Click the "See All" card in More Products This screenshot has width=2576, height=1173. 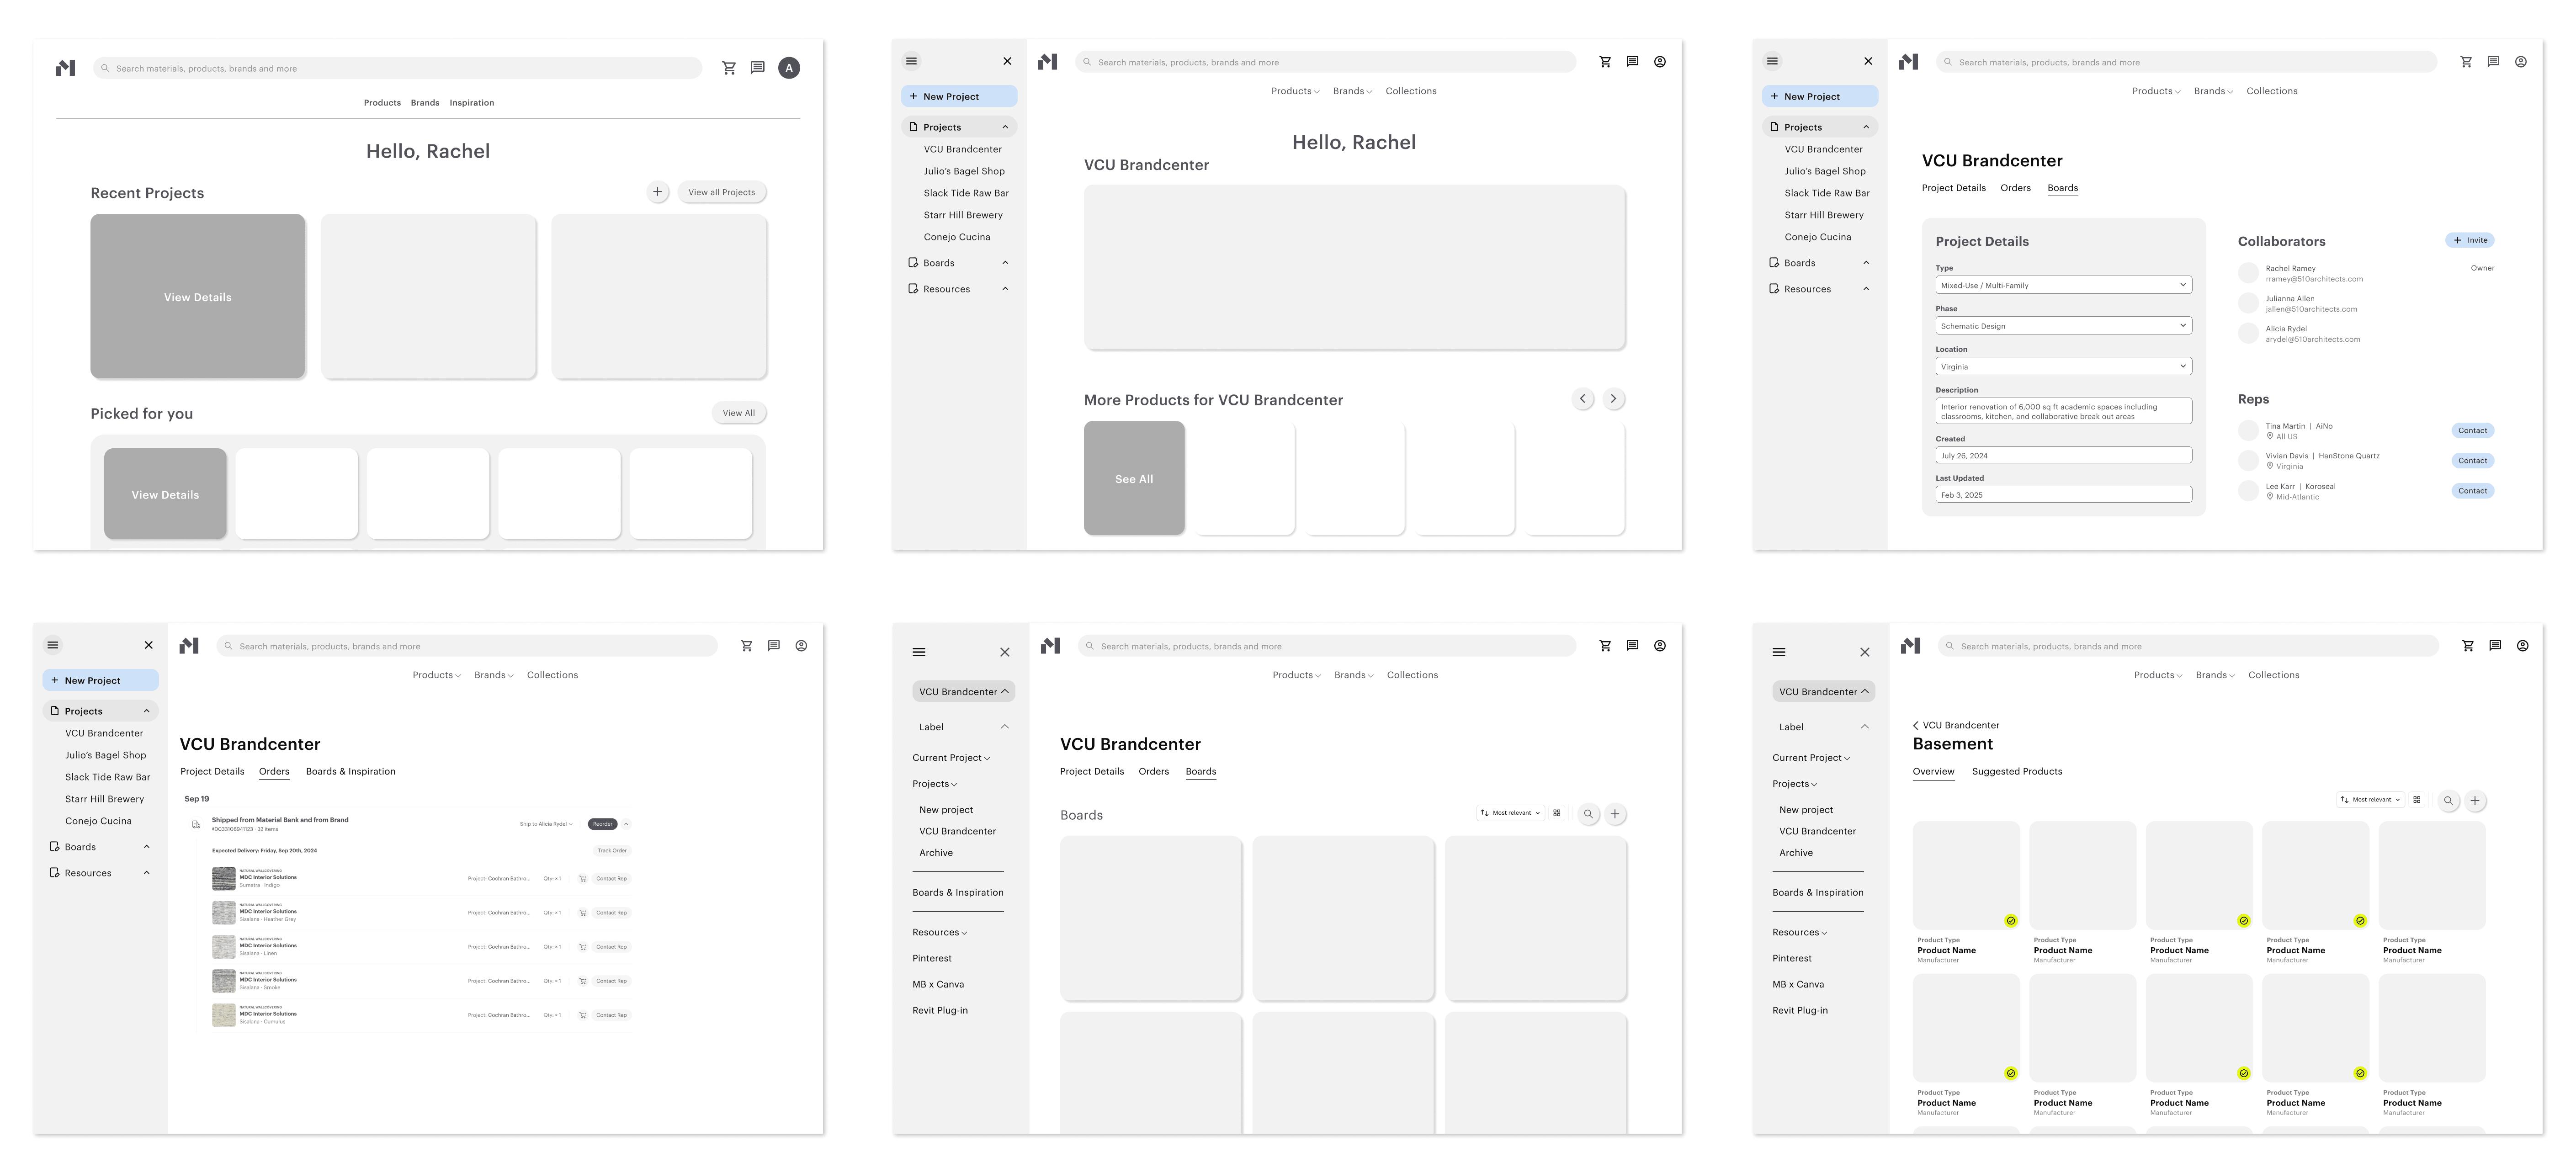tap(1134, 478)
